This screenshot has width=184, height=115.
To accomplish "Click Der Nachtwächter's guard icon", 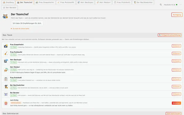I will pos(6,86).
